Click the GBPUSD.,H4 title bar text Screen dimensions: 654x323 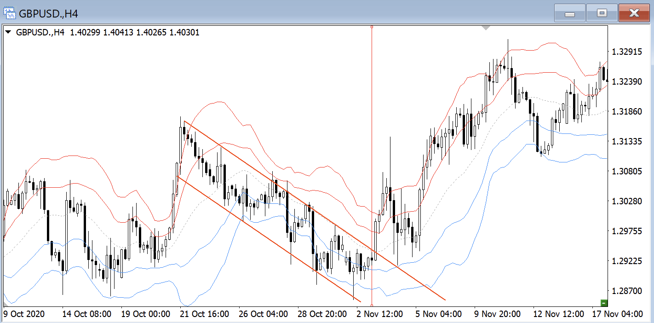click(x=48, y=14)
